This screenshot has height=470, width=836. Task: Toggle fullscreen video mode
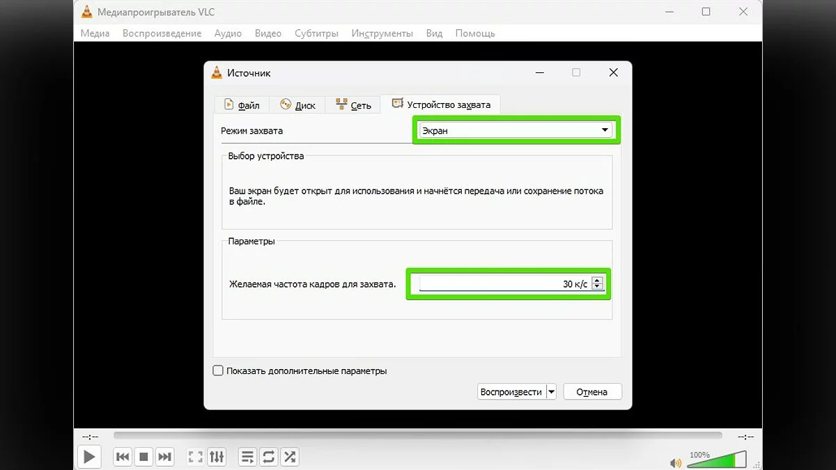tap(196, 457)
